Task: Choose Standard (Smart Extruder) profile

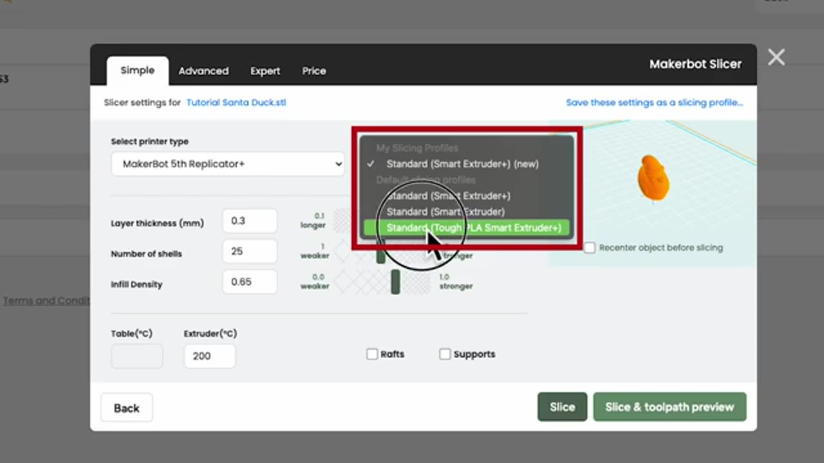Action: [x=467, y=212]
